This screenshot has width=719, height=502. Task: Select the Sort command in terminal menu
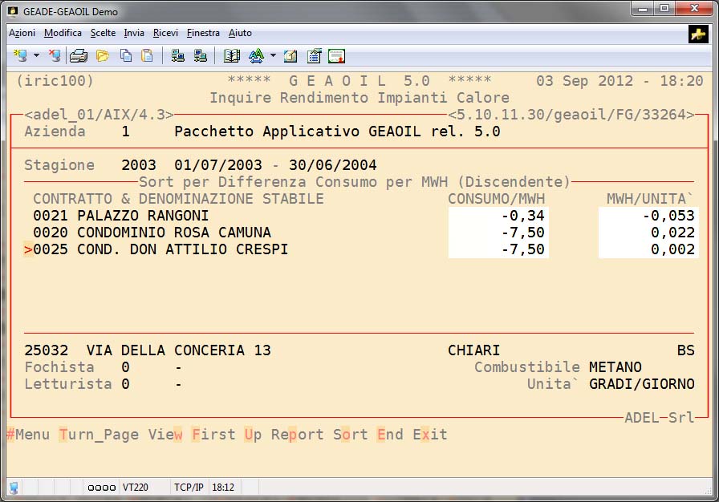[351, 435]
